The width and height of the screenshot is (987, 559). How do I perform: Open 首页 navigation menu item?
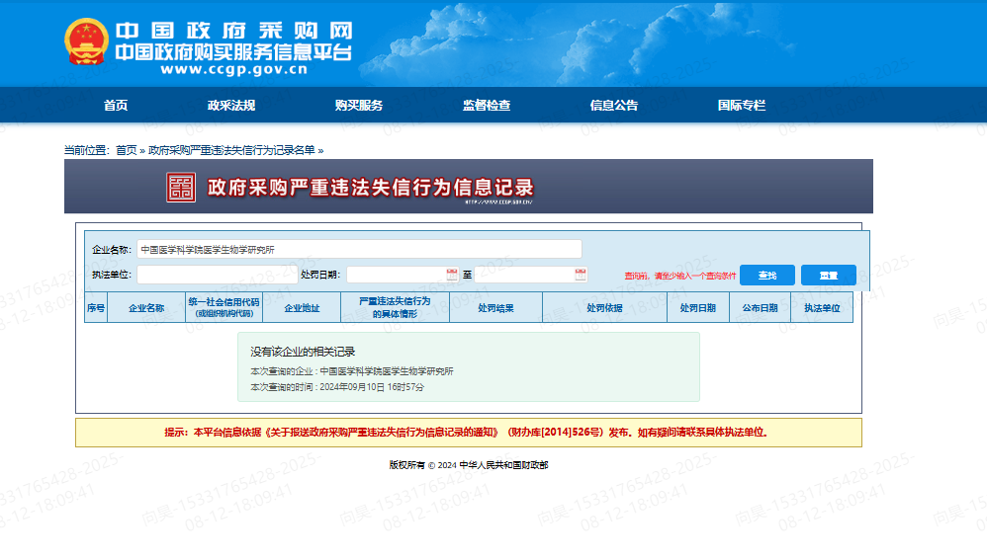[116, 105]
